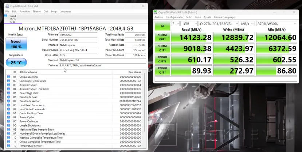
Task: Click the status icon for Warning Composite Temperature Time
Action: tap(8, 137)
